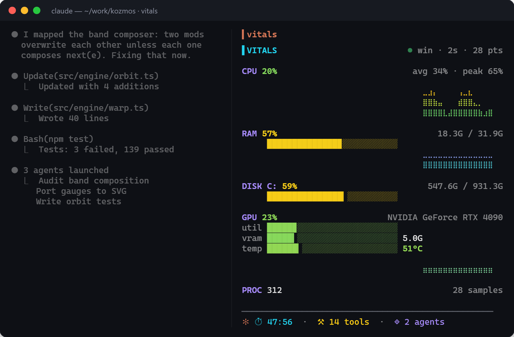Click the hammer tools icon
Viewport: 514px width, 337px height.
[321, 322]
